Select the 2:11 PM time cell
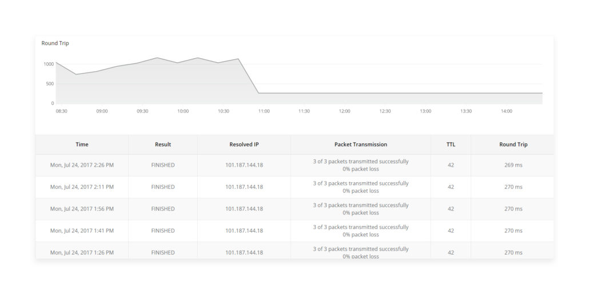This screenshot has height=294, width=589. tap(82, 187)
